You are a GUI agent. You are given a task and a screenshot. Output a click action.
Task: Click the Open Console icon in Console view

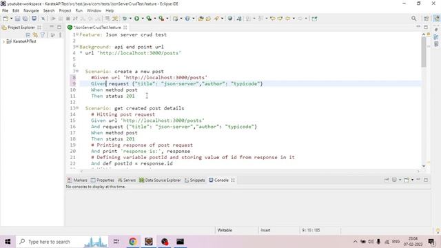click(407, 180)
